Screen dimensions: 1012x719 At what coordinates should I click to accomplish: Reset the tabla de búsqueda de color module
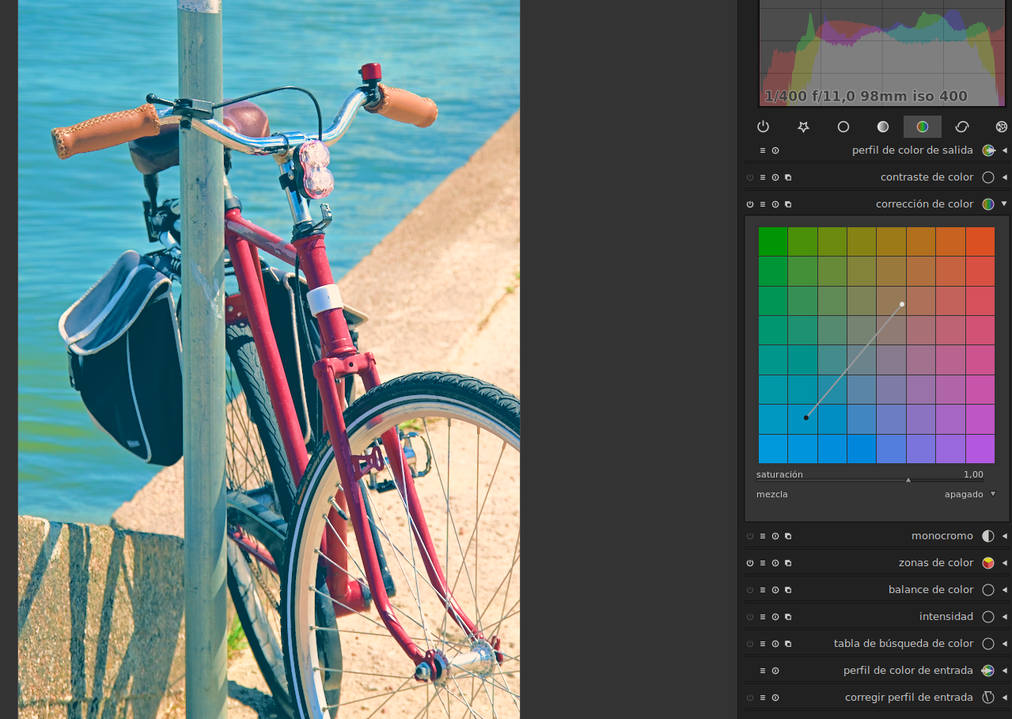coord(775,644)
